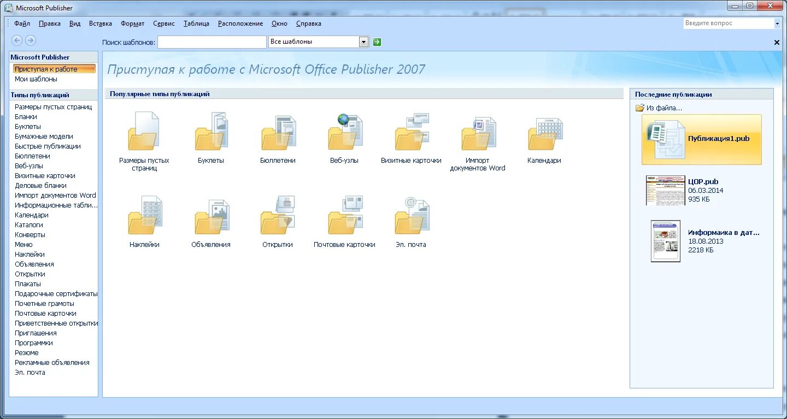This screenshot has height=419, width=787.
Task: Select Открытки in sidebar list
Action: pos(30,274)
